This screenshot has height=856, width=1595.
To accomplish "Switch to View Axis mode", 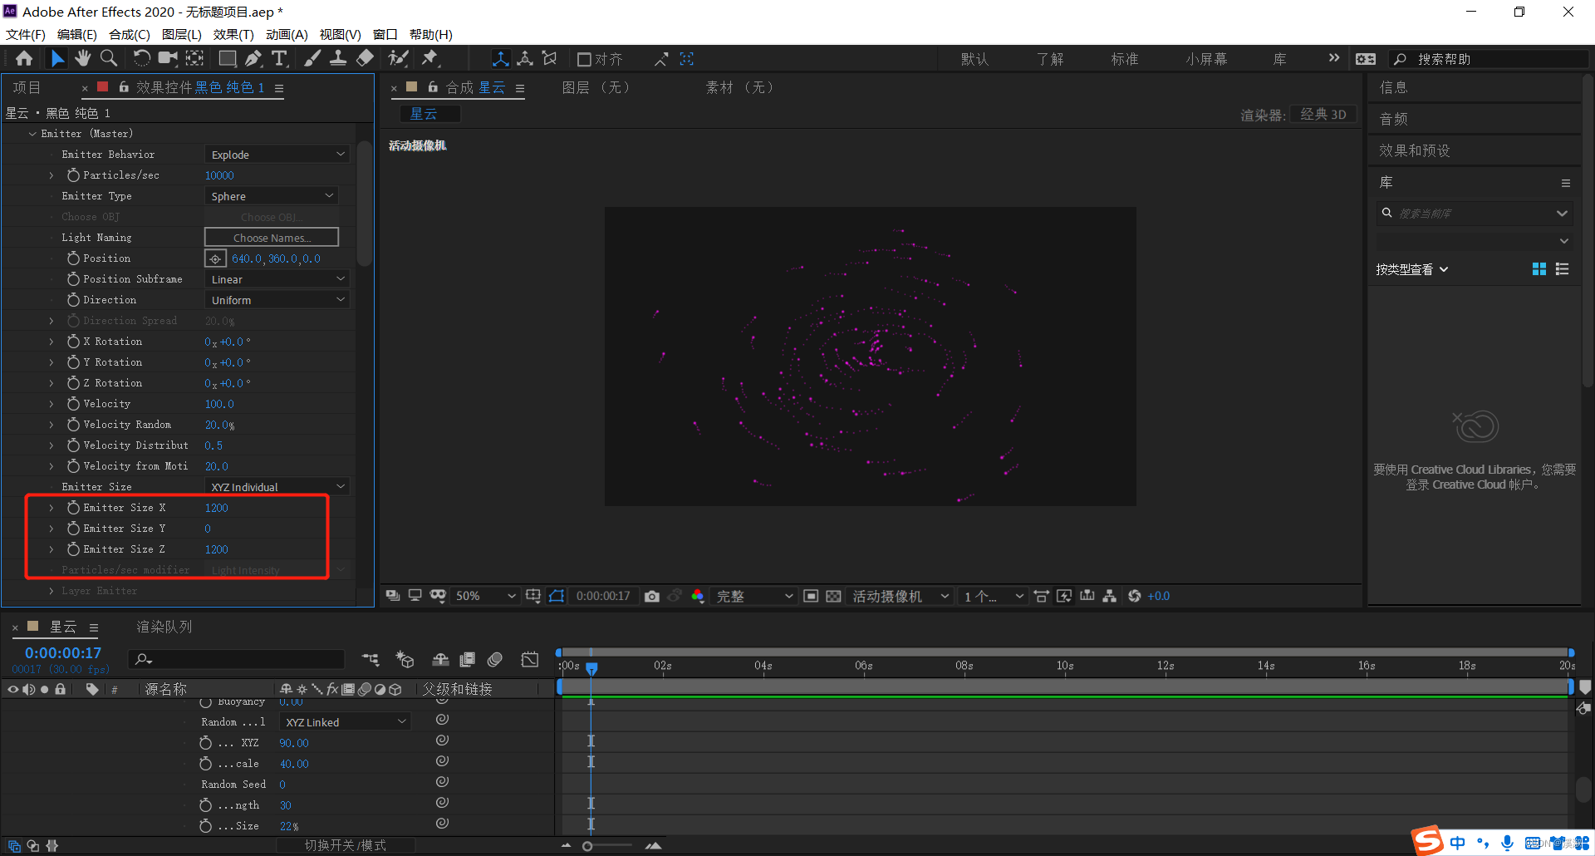I will [x=549, y=59].
